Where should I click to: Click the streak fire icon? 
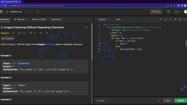(176, 12)
